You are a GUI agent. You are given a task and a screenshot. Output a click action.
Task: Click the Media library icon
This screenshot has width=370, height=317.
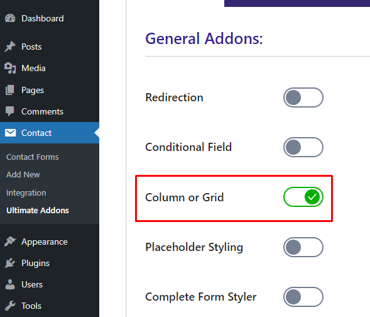click(x=10, y=68)
